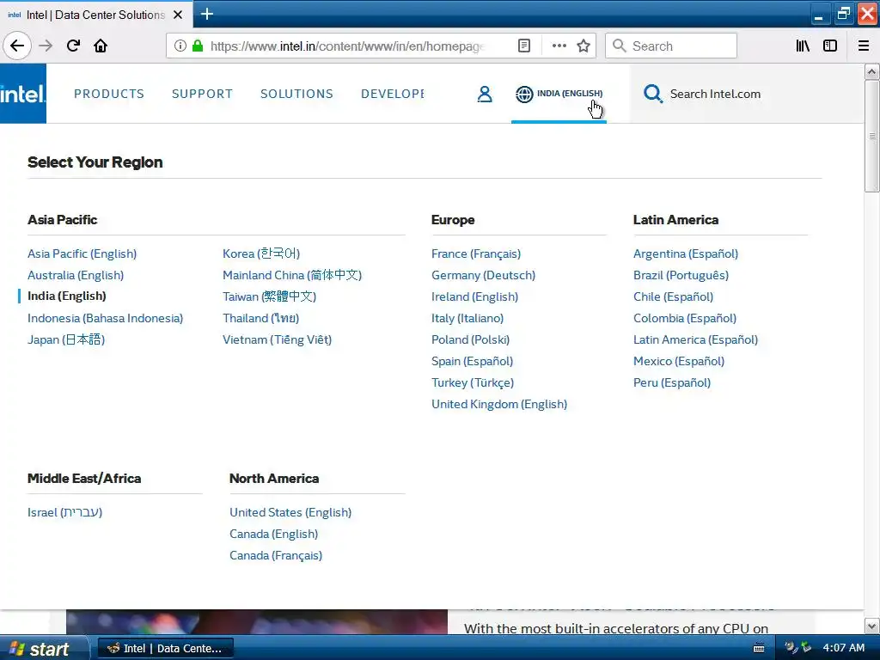Image resolution: width=880 pixels, height=660 pixels.
Task: Open a new tab with the plus icon
Action: (206, 14)
